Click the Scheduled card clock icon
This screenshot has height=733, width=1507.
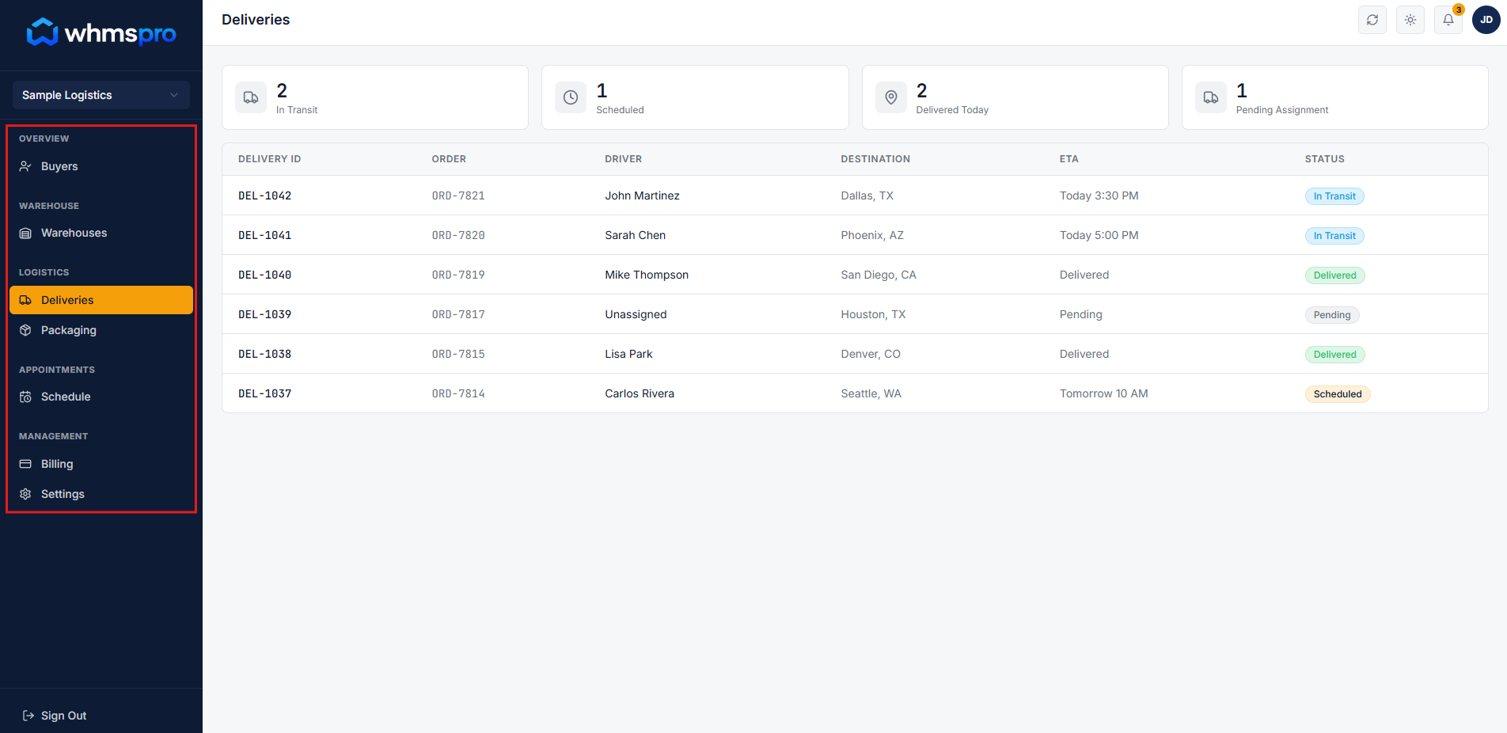(571, 97)
